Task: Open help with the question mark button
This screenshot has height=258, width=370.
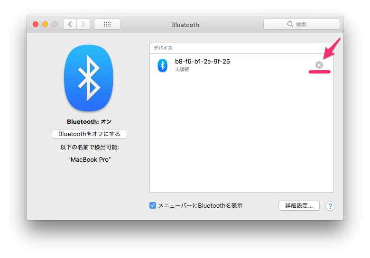Action: click(330, 206)
